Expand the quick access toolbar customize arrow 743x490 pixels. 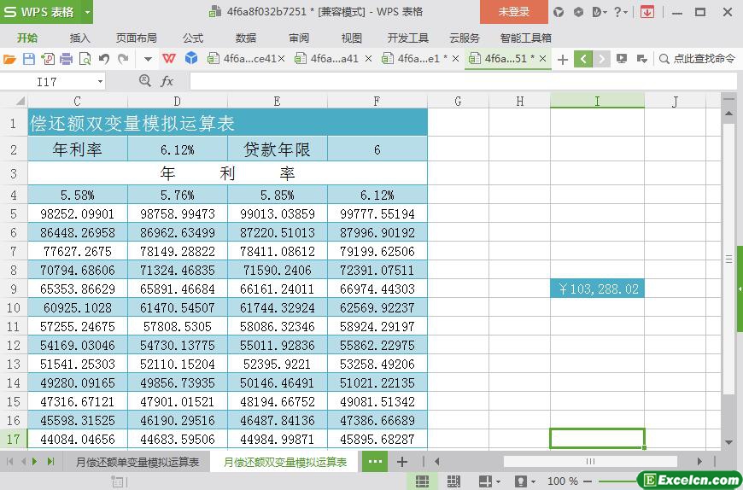(x=148, y=59)
